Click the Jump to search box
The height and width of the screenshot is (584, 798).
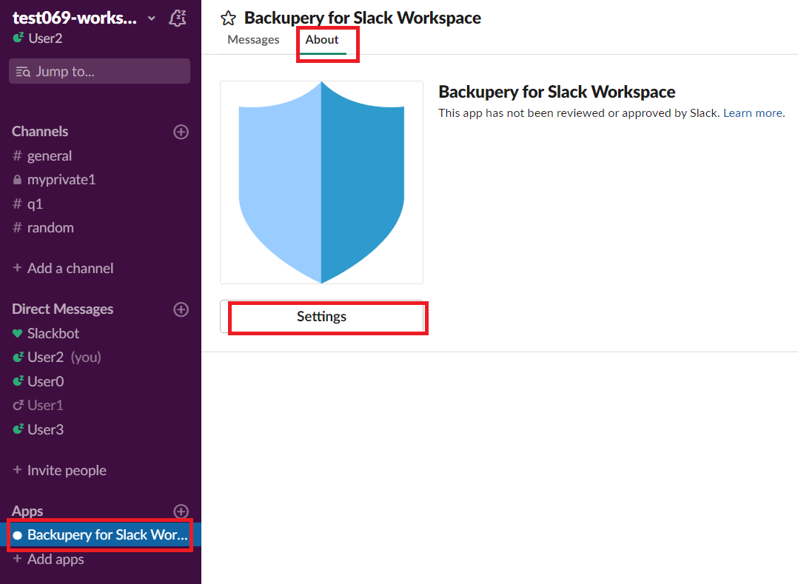(x=99, y=72)
